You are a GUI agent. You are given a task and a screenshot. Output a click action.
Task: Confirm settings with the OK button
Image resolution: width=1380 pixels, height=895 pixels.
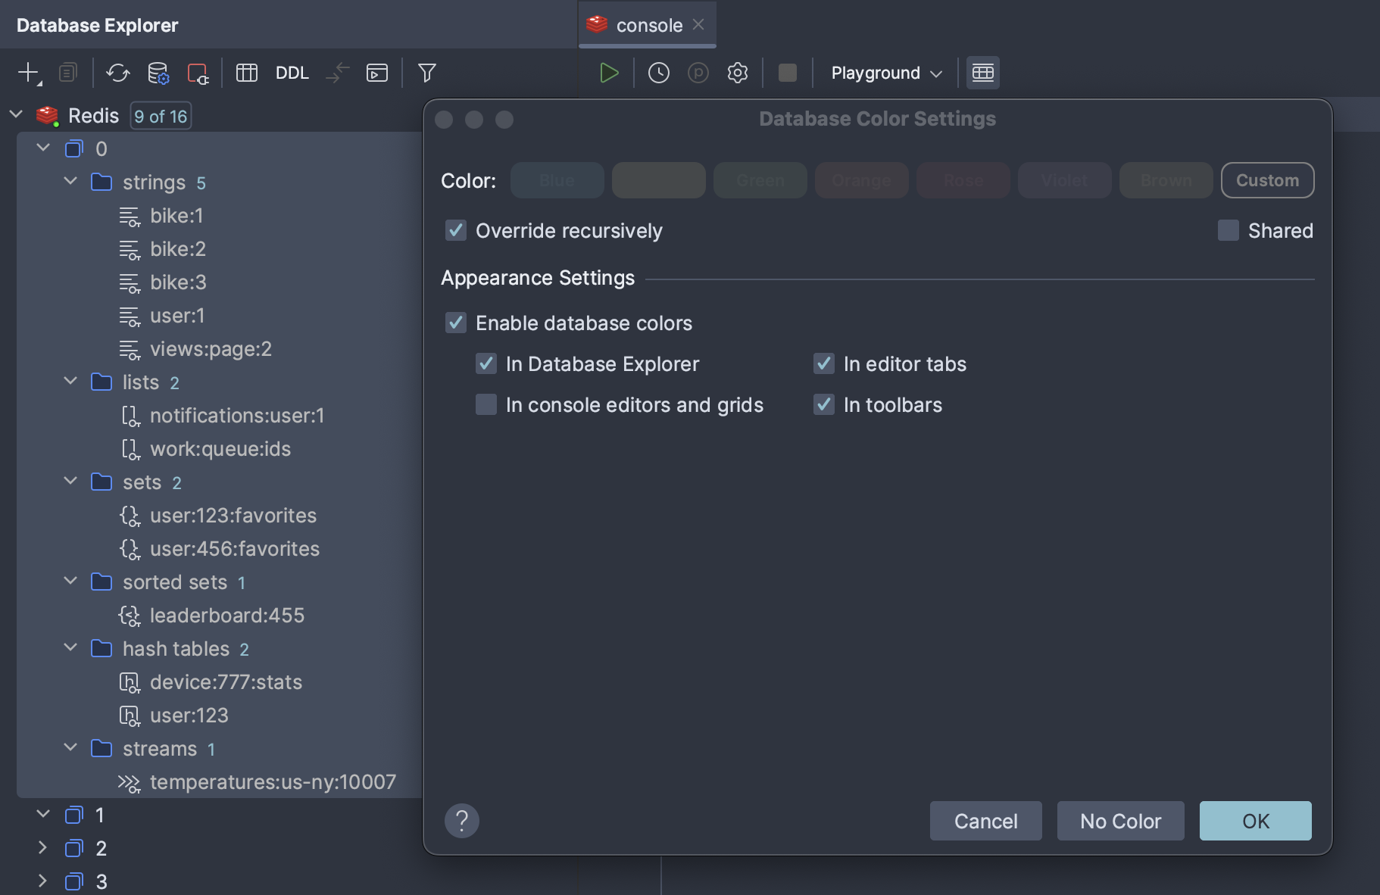pos(1254,821)
